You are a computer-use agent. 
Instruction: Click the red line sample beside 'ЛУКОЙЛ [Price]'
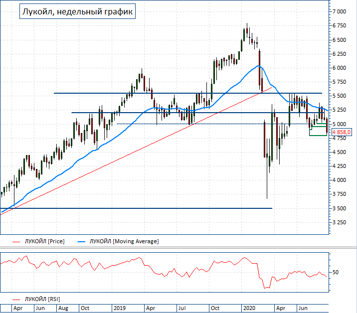coord(16,242)
